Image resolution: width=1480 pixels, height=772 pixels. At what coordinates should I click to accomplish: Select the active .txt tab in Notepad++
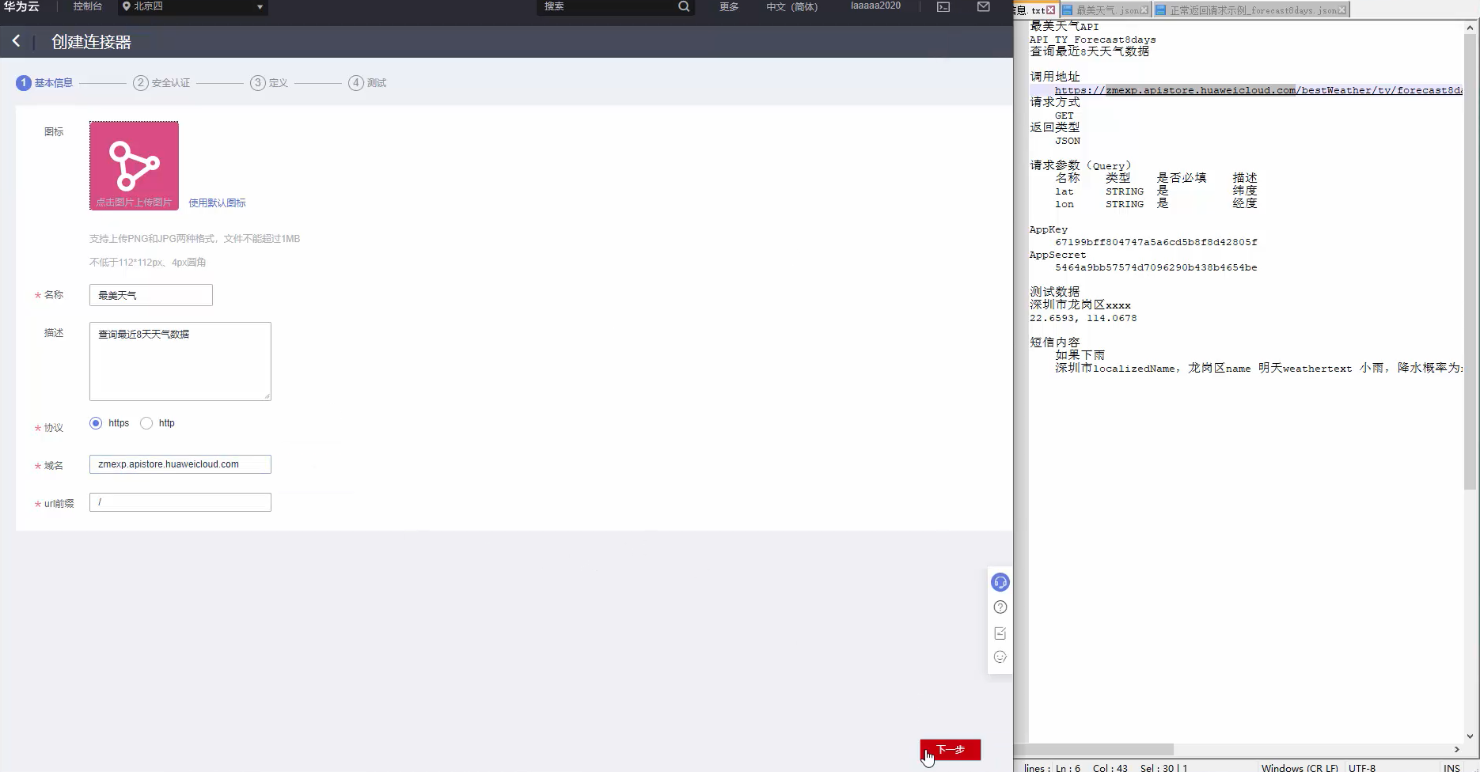(1036, 10)
